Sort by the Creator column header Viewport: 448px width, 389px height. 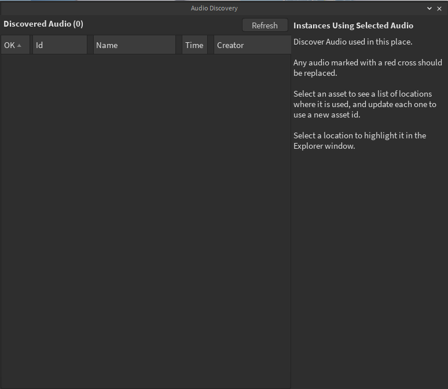pyautogui.click(x=252, y=45)
